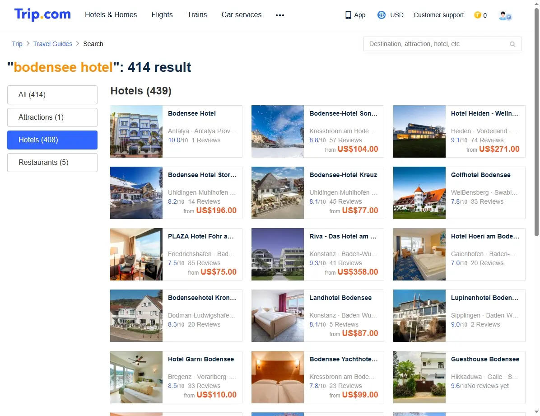Click Golfhotel Bodensee title
This screenshot has height=416, width=540.
[x=480, y=175]
